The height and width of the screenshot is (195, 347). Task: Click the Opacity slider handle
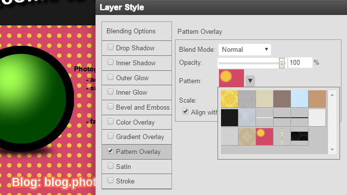point(281,63)
